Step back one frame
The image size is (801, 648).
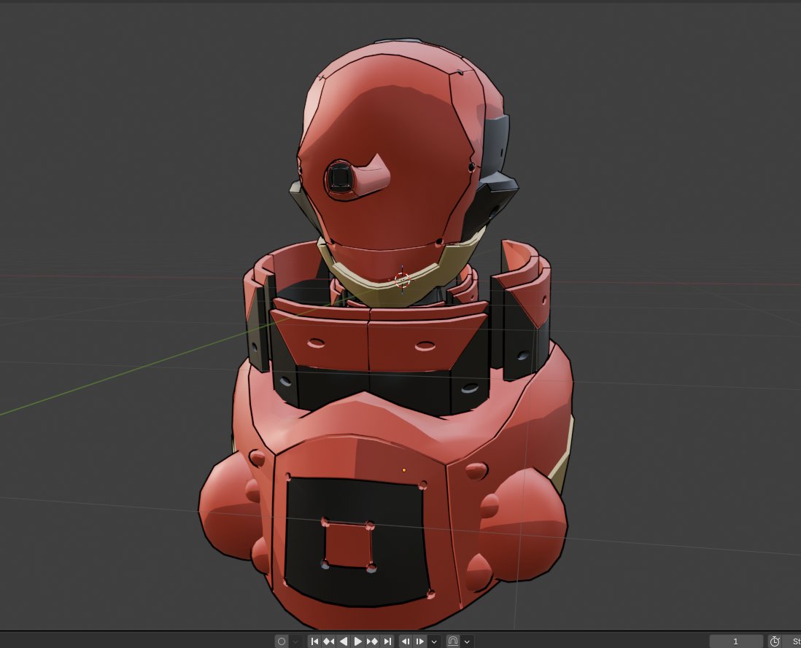click(407, 641)
